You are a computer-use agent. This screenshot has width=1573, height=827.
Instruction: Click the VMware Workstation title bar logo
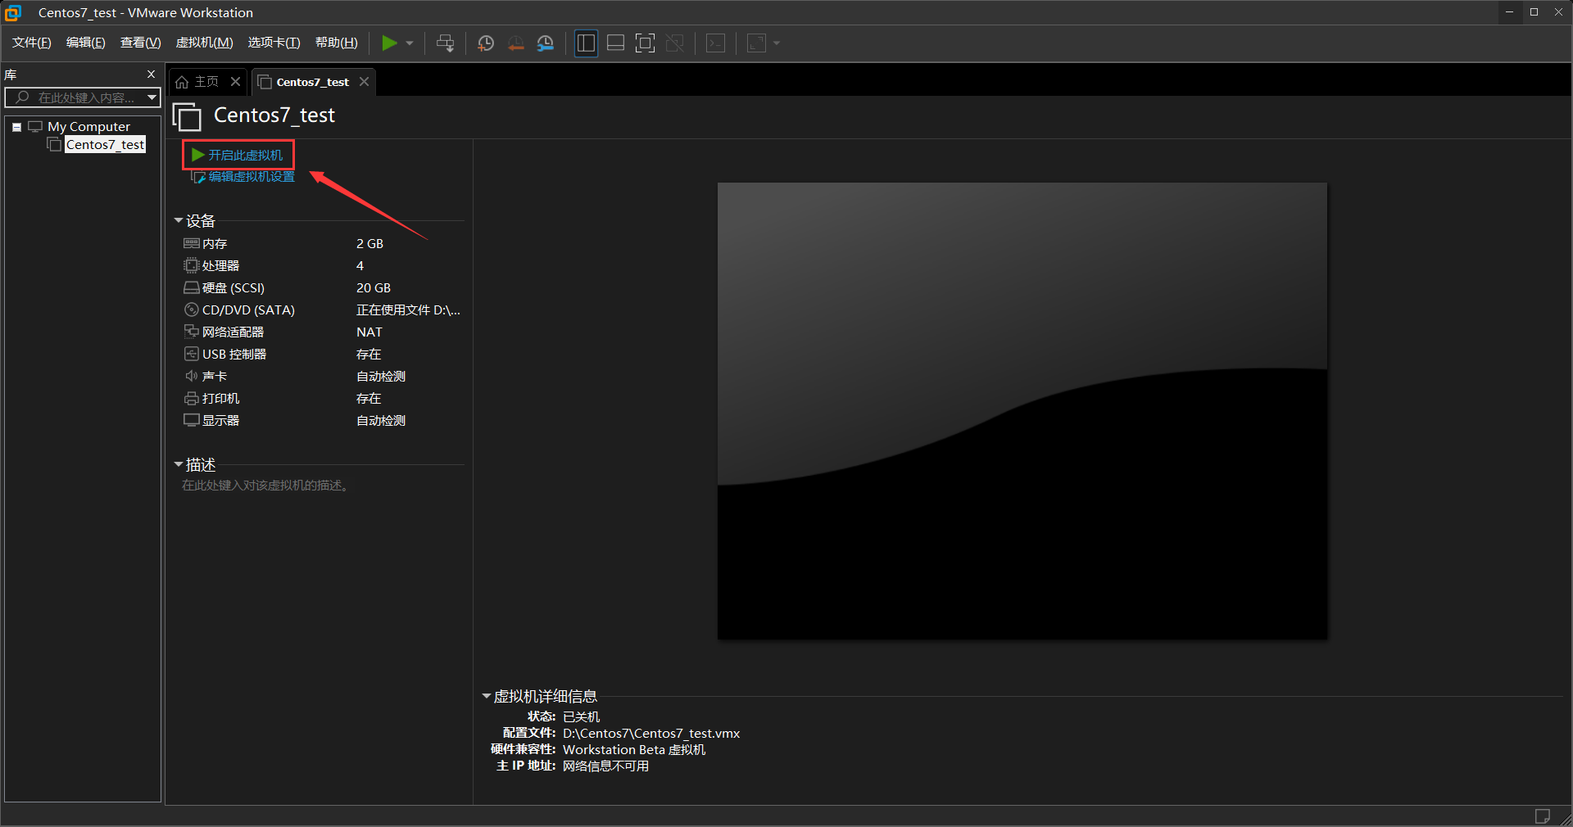tap(13, 12)
